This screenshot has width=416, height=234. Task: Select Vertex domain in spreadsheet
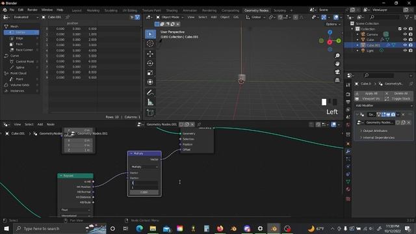click(x=21, y=32)
